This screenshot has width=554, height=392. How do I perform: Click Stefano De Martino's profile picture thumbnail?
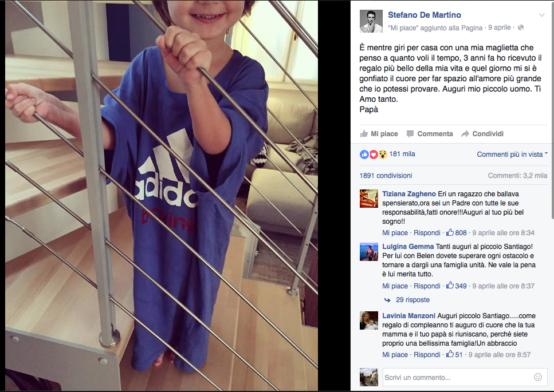click(371, 21)
